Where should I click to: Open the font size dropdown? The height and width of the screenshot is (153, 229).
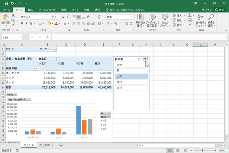pos(59,17)
